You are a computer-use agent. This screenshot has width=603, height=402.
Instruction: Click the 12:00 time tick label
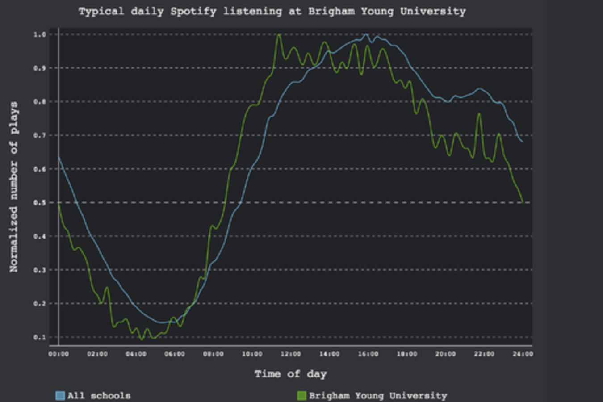click(x=291, y=354)
